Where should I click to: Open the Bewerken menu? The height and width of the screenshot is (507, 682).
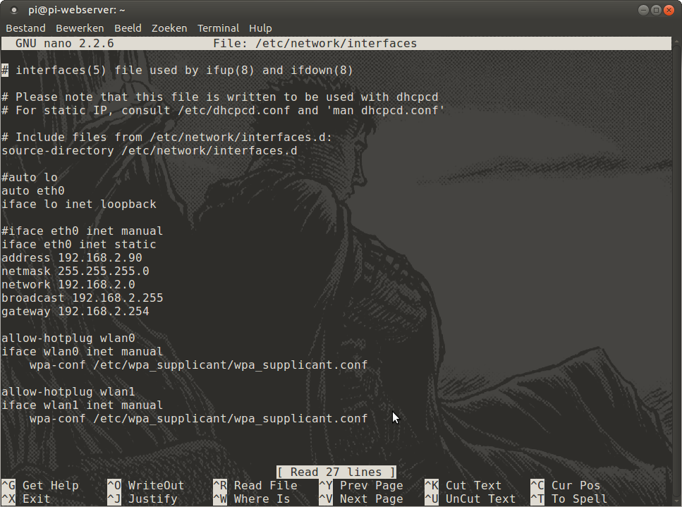tap(80, 28)
